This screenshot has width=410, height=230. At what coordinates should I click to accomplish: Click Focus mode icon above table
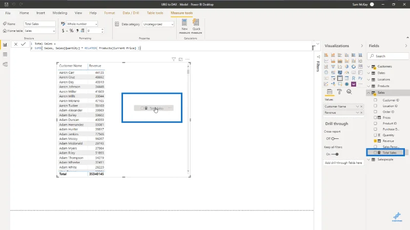180,59
